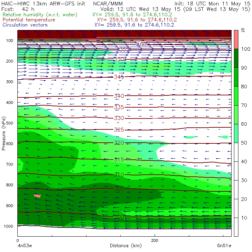252x252 pixels.
Task: Click the pink above-100% color bar segment
Action: [236, 40]
